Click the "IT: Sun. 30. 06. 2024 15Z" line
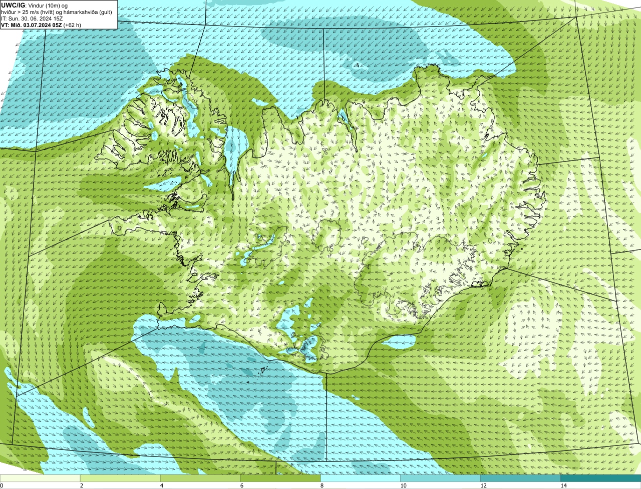 tap(32, 18)
